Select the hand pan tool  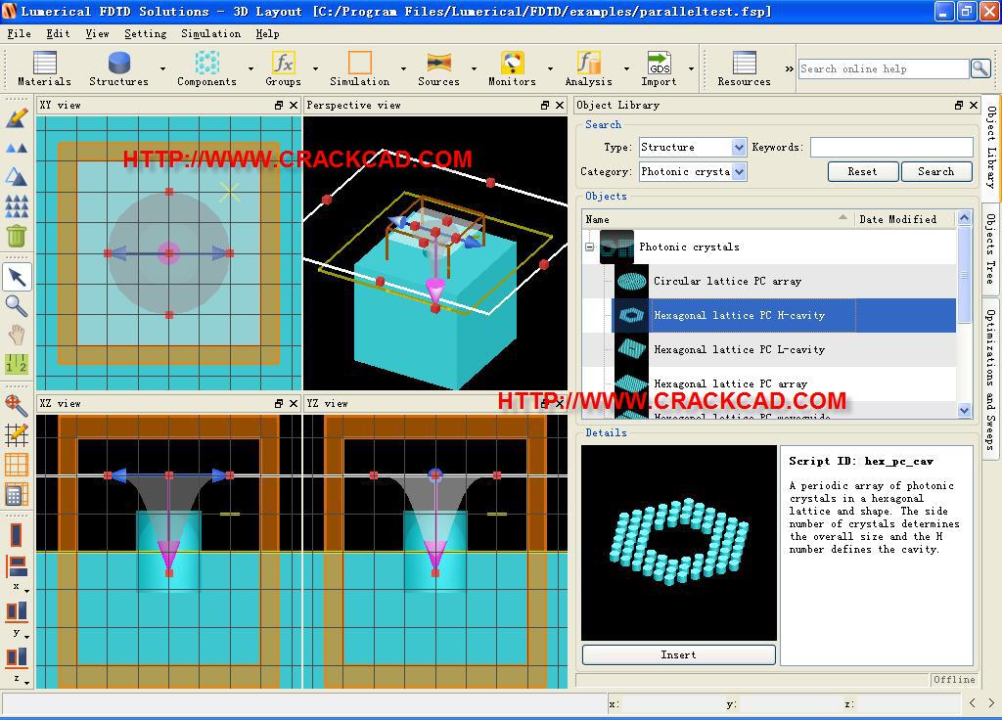(x=17, y=335)
